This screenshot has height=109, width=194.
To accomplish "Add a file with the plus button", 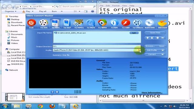I will coord(158,38).
